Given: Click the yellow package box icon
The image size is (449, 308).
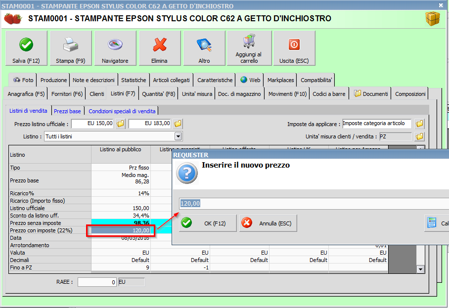Looking at the screenshot, I should (x=432, y=19).
